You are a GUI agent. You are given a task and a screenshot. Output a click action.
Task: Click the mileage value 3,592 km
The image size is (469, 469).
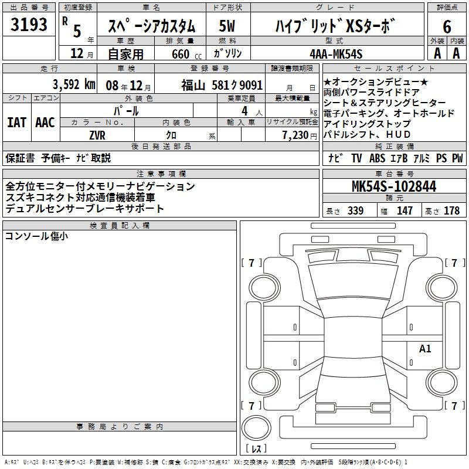pos(73,84)
